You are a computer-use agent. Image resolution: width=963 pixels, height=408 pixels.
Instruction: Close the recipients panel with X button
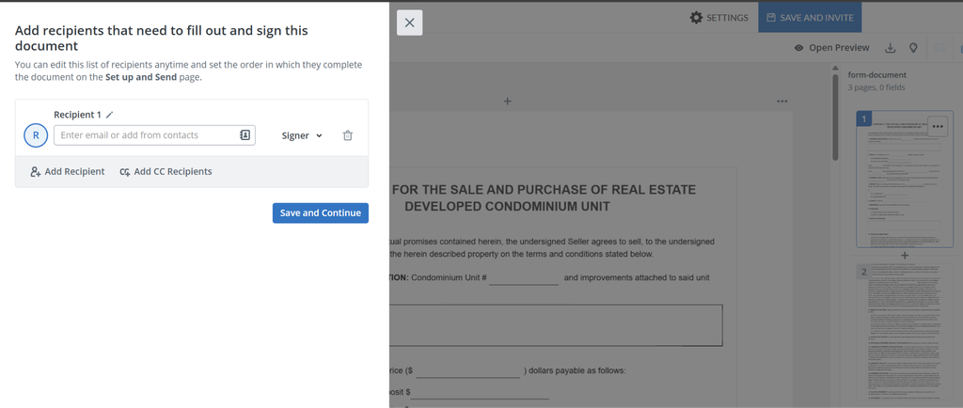coord(410,23)
